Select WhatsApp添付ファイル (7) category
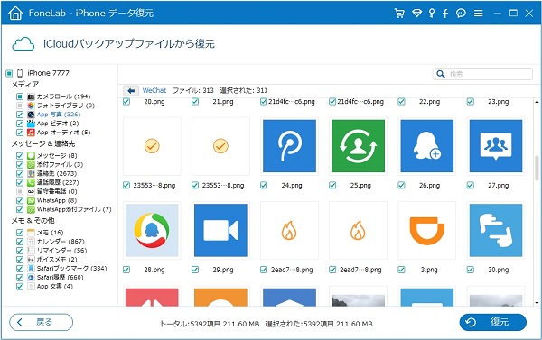 coord(74,209)
